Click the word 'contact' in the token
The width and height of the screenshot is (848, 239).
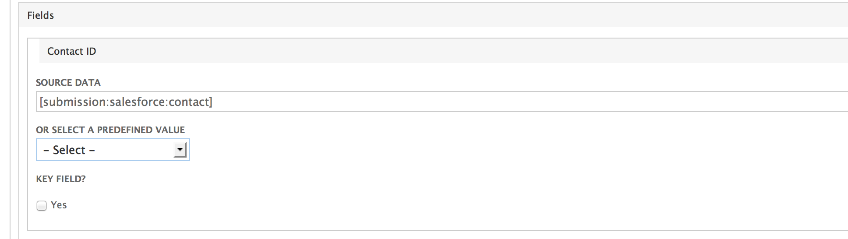188,102
